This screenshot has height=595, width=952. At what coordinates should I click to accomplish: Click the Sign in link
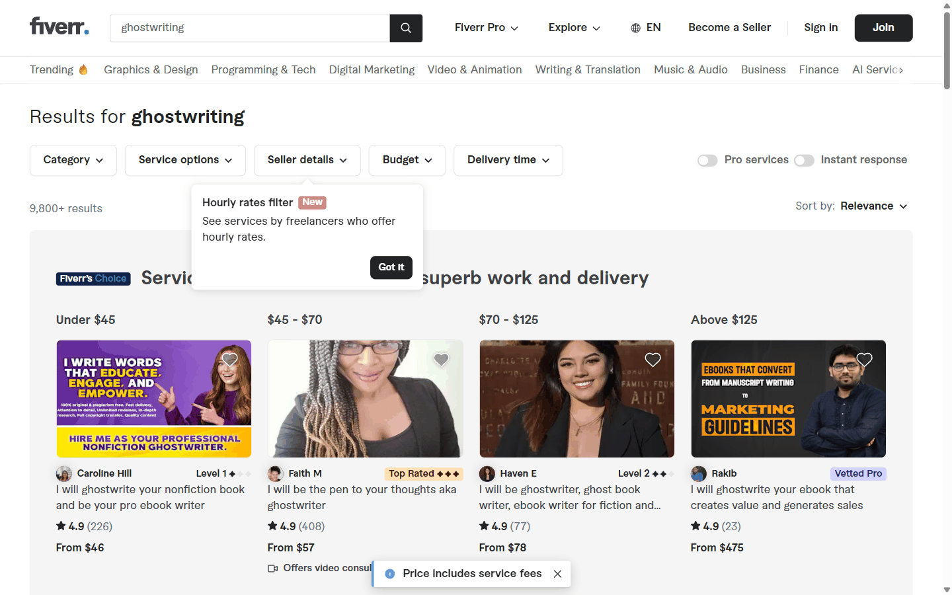click(x=821, y=28)
